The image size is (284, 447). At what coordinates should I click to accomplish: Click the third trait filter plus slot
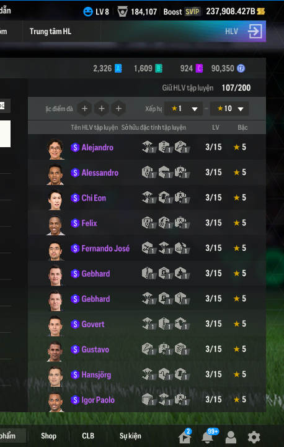click(x=119, y=109)
